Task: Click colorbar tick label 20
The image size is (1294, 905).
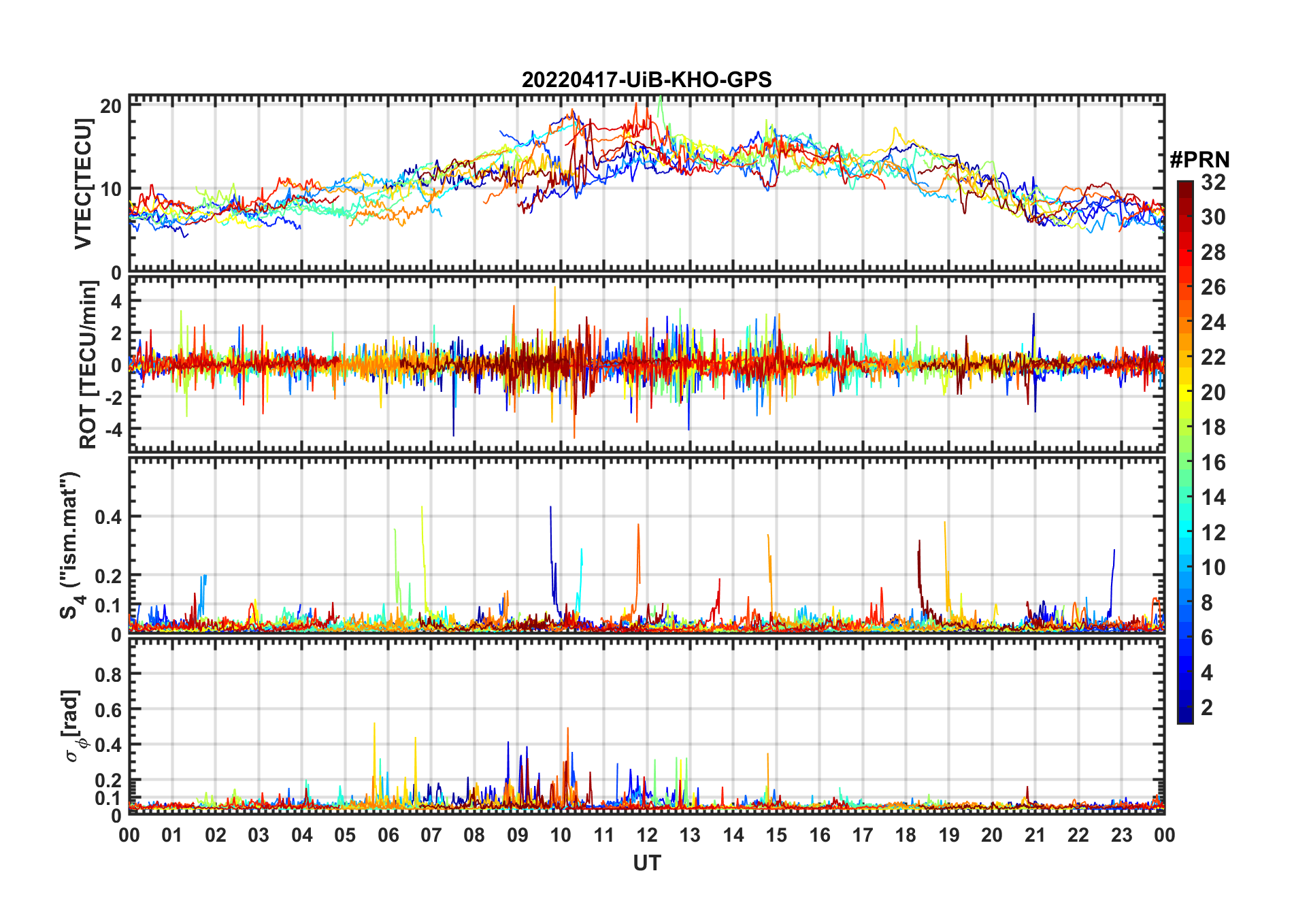Action: coord(1213,393)
